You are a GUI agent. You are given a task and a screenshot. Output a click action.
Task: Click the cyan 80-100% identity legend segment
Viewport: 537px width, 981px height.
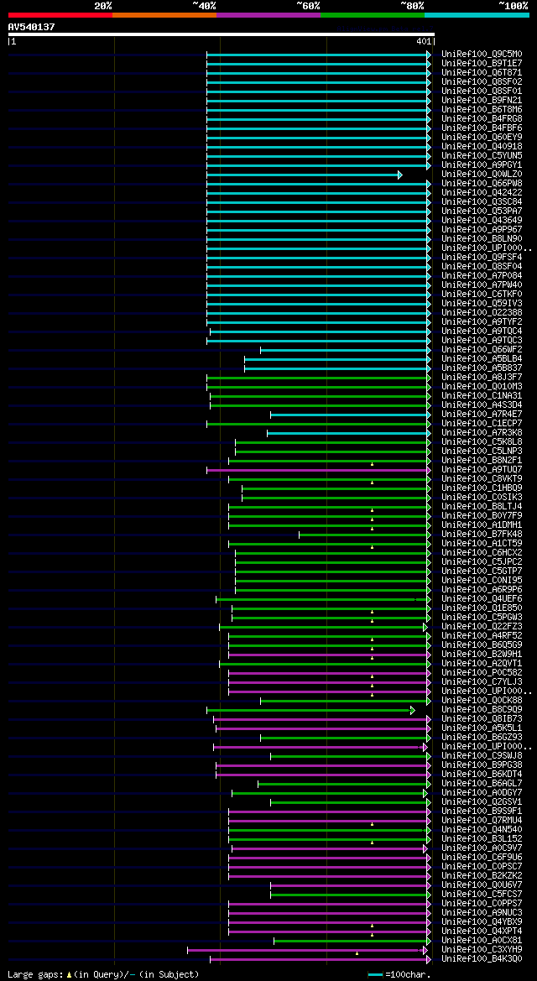click(x=477, y=14)
